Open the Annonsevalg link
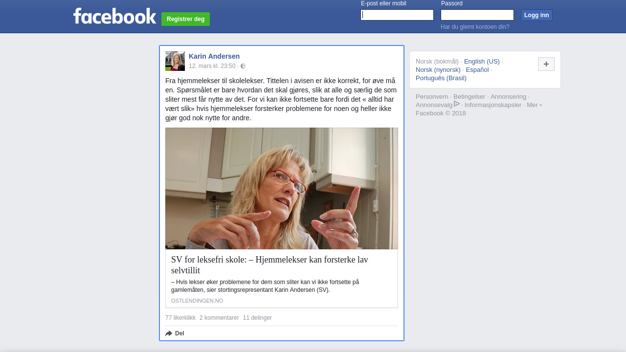The width and height of the screenshot is (626, 352). 434,105
